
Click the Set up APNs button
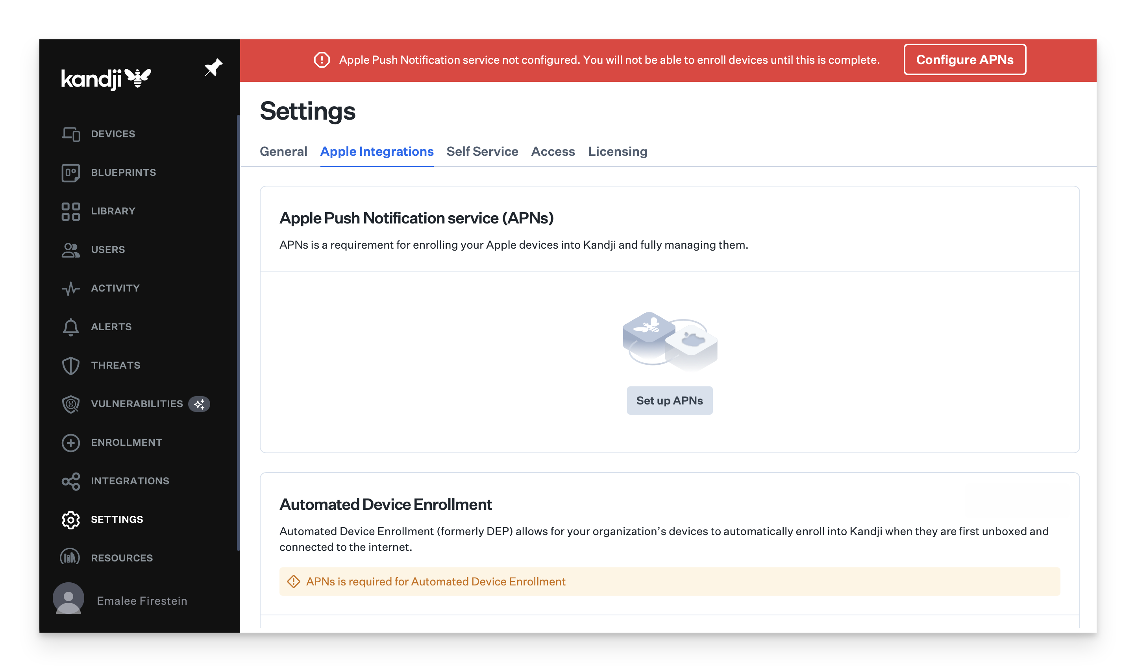click(670, 400)
